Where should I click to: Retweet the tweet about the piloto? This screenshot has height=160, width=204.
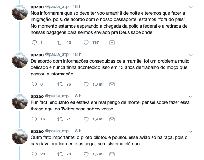pyautogui.click(x=60, y=154)
